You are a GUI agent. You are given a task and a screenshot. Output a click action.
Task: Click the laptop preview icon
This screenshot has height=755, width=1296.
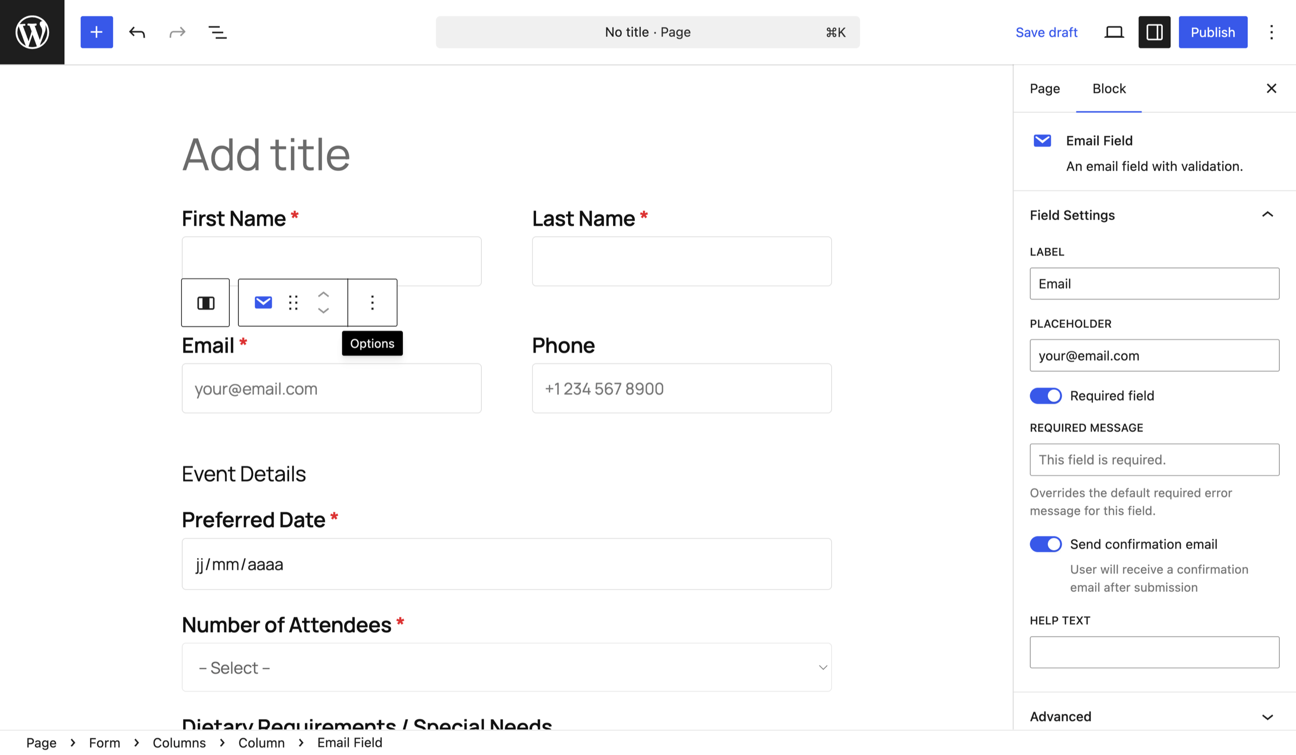1113,32
